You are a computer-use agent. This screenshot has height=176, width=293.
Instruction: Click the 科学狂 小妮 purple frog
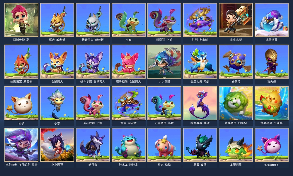(x=164, y=20)
